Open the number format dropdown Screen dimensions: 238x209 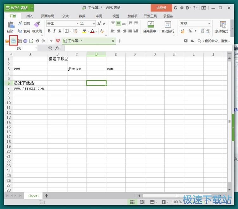pos(209,24)
